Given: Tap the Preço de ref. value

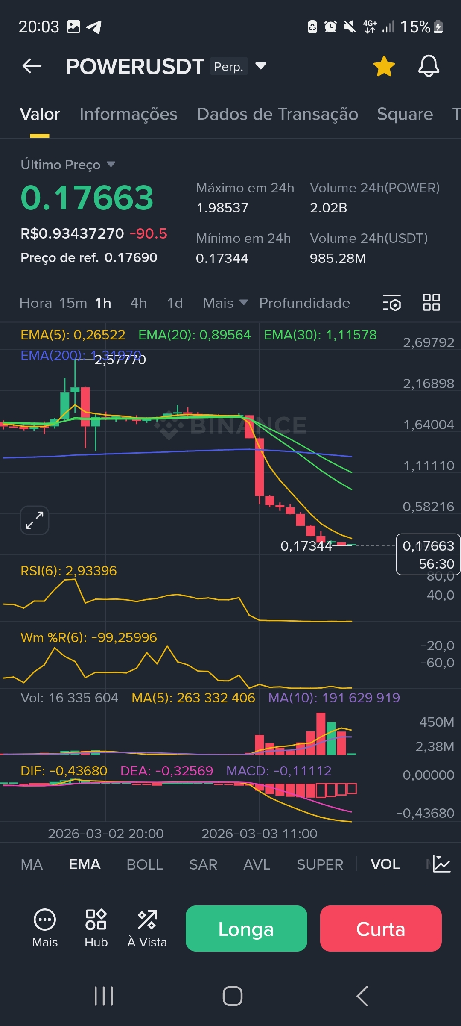Looking at the screenshot, I should tap(131, 257).
